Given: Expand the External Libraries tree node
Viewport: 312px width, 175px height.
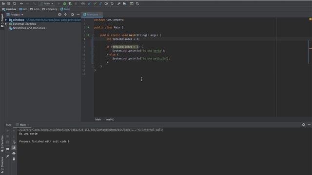Looking at the screenshot, I should pos(6,24).
